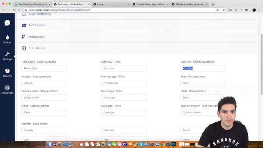Open the Responses section
This screenshot has width=263, height=148.
7,90
